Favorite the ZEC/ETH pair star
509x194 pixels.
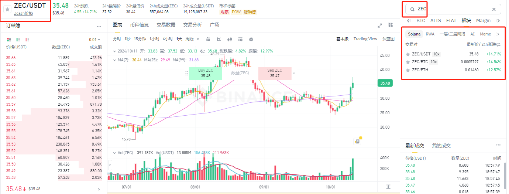tap(408, 70)
